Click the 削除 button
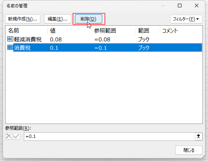Image resolution: width=208 pixels, height=161 pixels. [89, 19]
